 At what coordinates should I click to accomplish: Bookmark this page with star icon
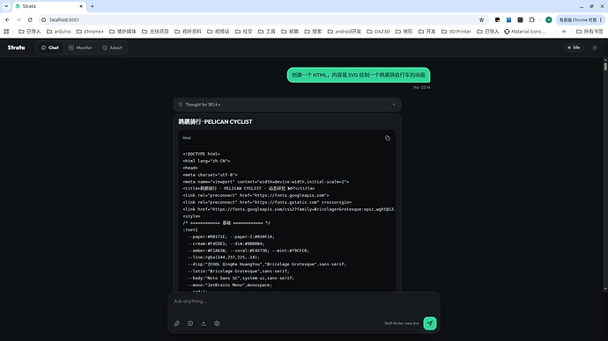(482, 19)
